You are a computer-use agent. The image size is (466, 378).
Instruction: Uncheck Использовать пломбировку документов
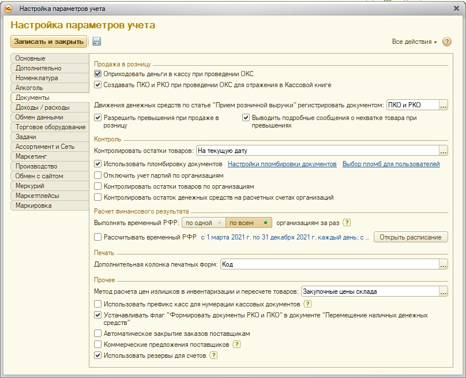(x=97, y=164)
